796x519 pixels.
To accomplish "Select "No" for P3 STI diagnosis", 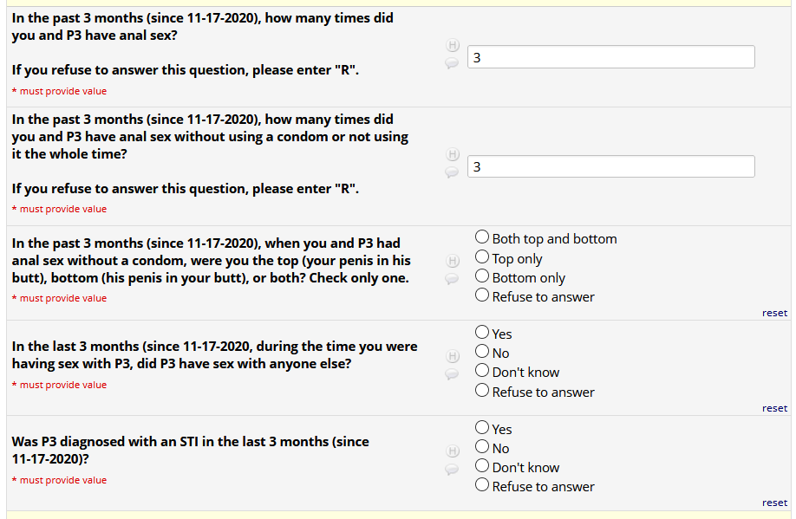I will (x=482, y=447).
